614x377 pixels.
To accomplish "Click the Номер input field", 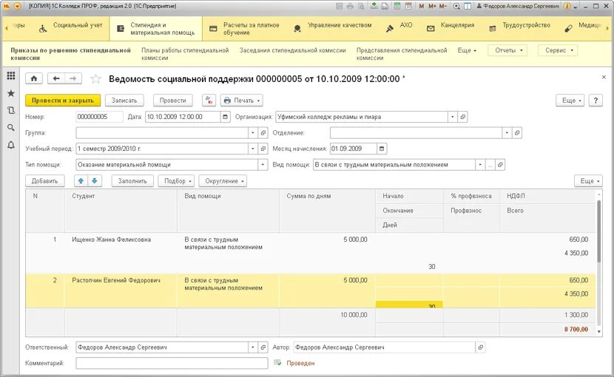I will pos(99,117).
